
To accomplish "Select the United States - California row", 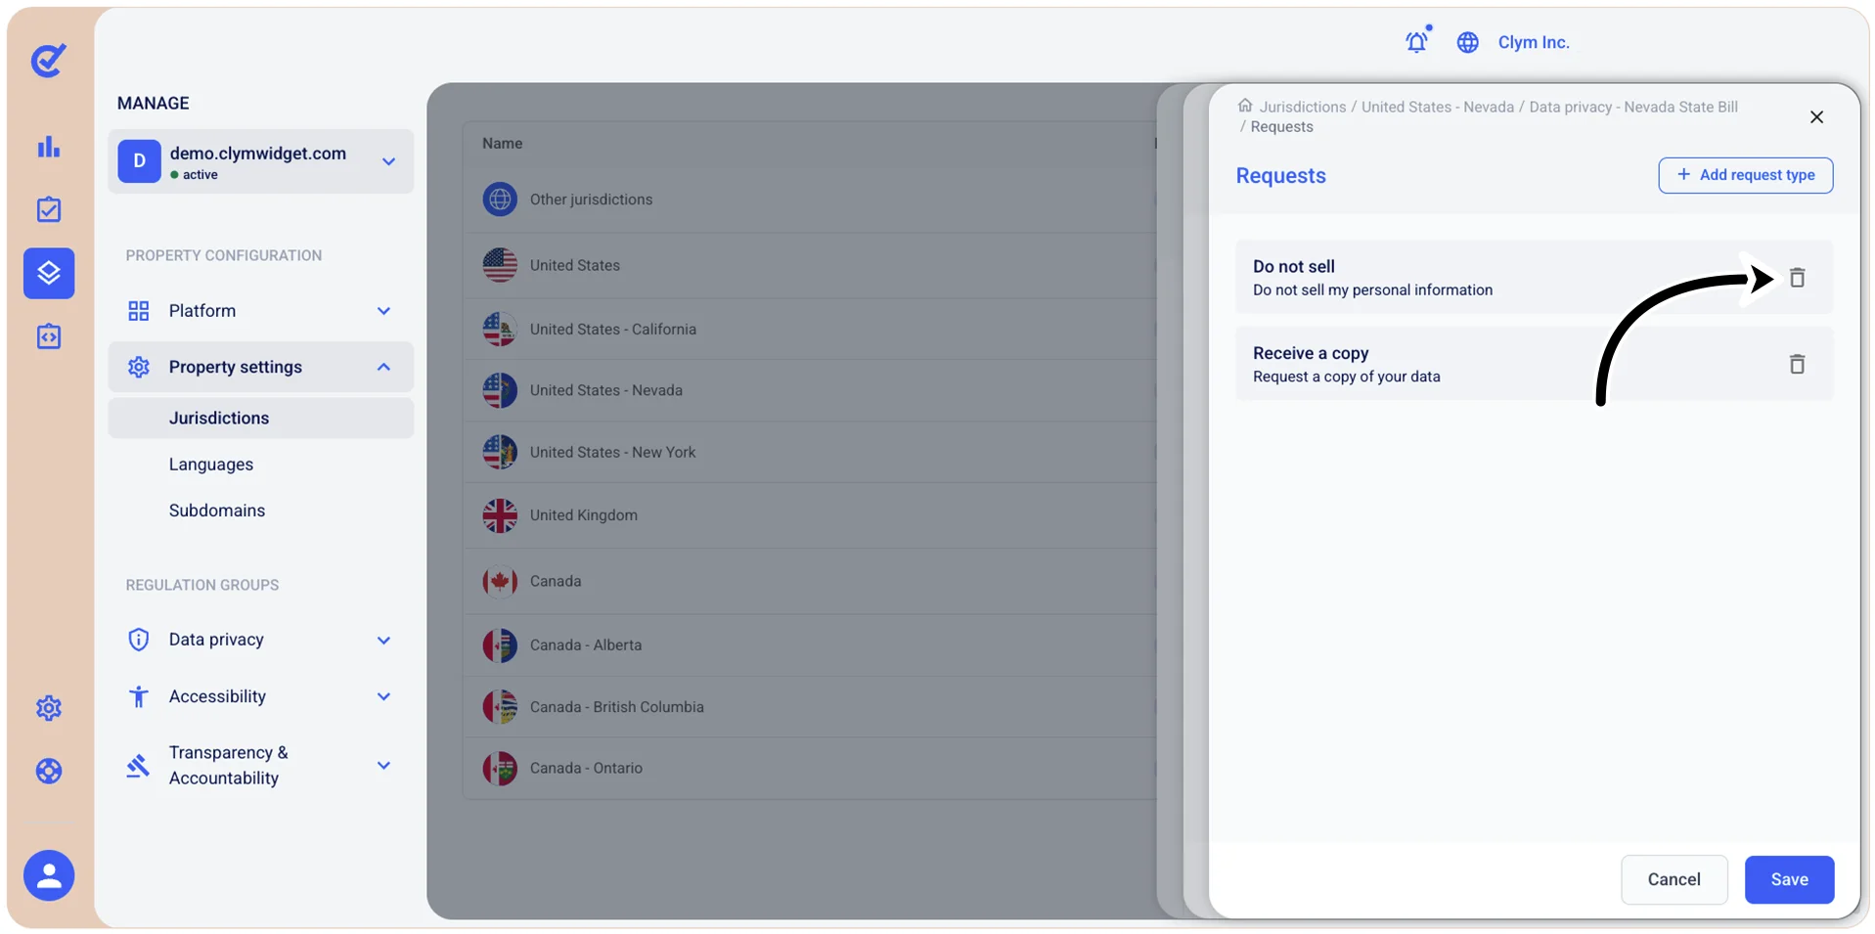I will coord(810,330).
